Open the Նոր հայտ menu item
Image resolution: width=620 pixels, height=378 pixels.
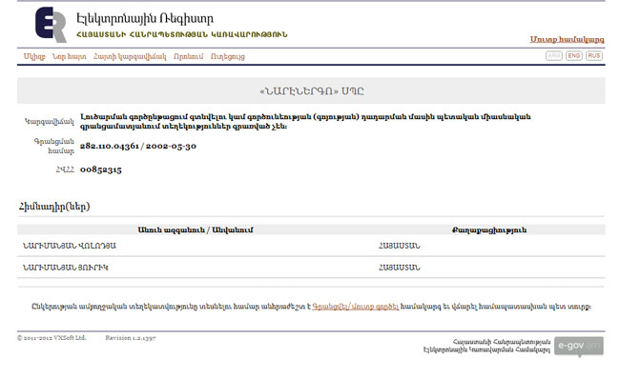point(70,56)
